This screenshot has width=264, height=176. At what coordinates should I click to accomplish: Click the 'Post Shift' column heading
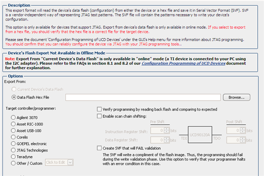234,122
